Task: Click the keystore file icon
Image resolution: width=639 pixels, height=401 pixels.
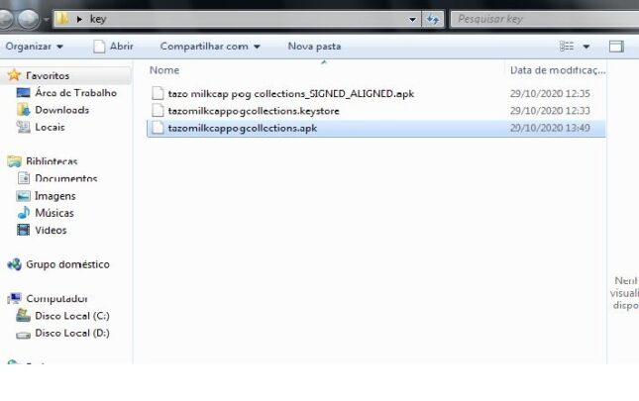Action: (158, 110)
